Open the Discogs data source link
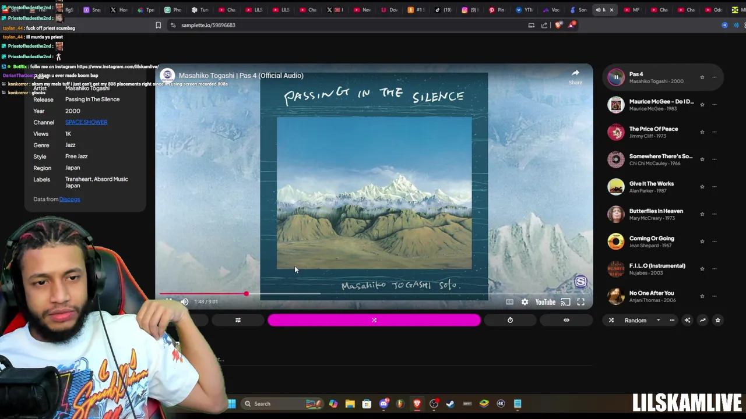The image size is (746, 419). (69, 199)
